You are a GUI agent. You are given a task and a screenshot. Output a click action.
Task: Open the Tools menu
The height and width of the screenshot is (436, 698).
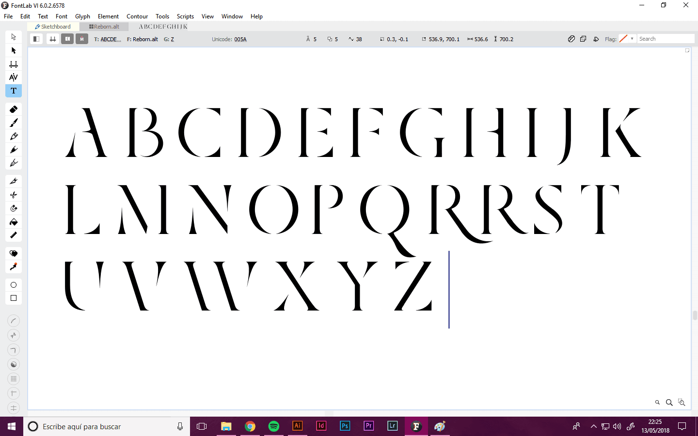pos(162,16)
